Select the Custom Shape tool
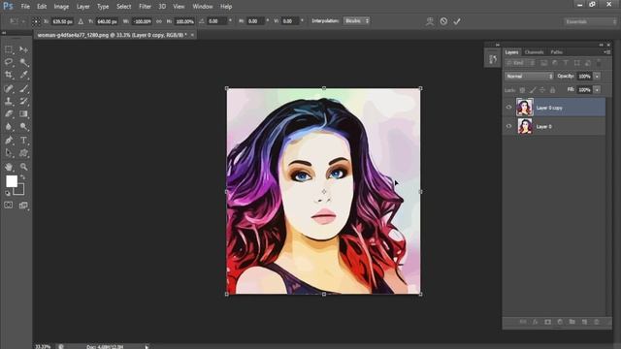Image resolution: width=621 pixels, height=349 pixels. pos(23,153)
